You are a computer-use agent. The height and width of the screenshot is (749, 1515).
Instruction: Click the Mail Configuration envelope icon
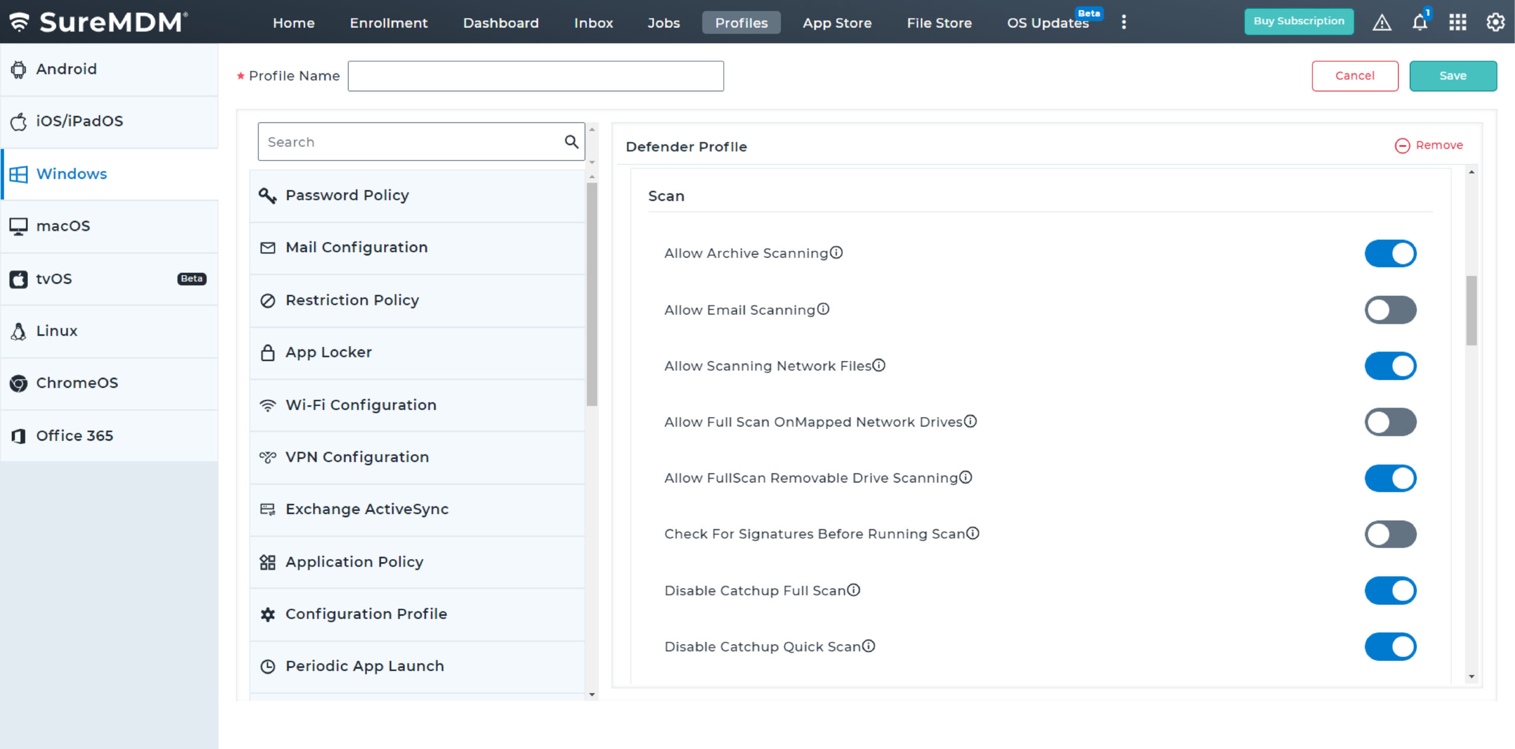[x=267, y=248]
